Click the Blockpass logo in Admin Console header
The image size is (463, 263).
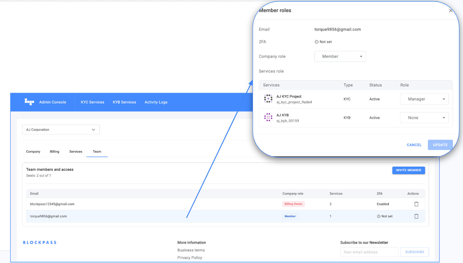[x=29, y=102]
